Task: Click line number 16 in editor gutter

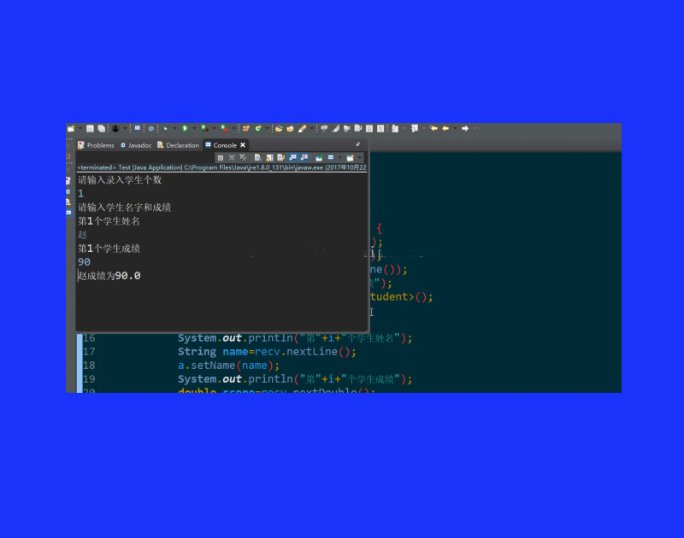Action: tap(89, 338)
